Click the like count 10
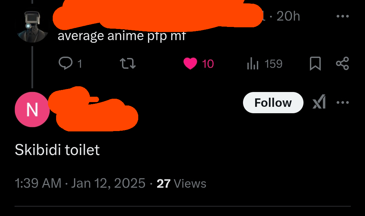Image resolution: width=365 pixels, height=216 pixels. coord(208,64)
